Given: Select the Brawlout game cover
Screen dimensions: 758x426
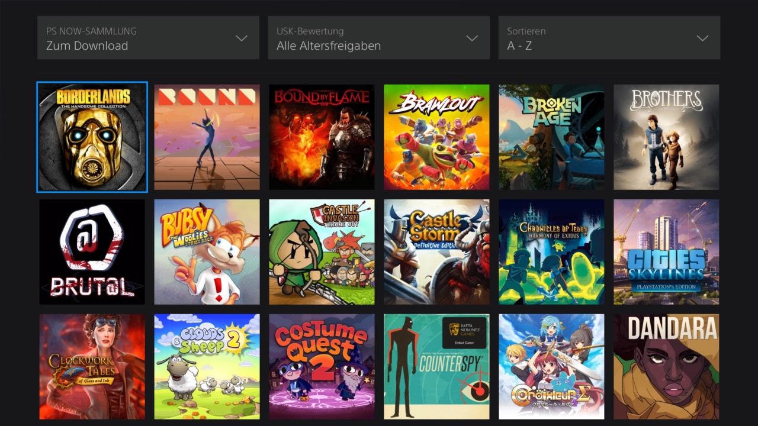Looking at the screenshot, I should coord(436,137).
